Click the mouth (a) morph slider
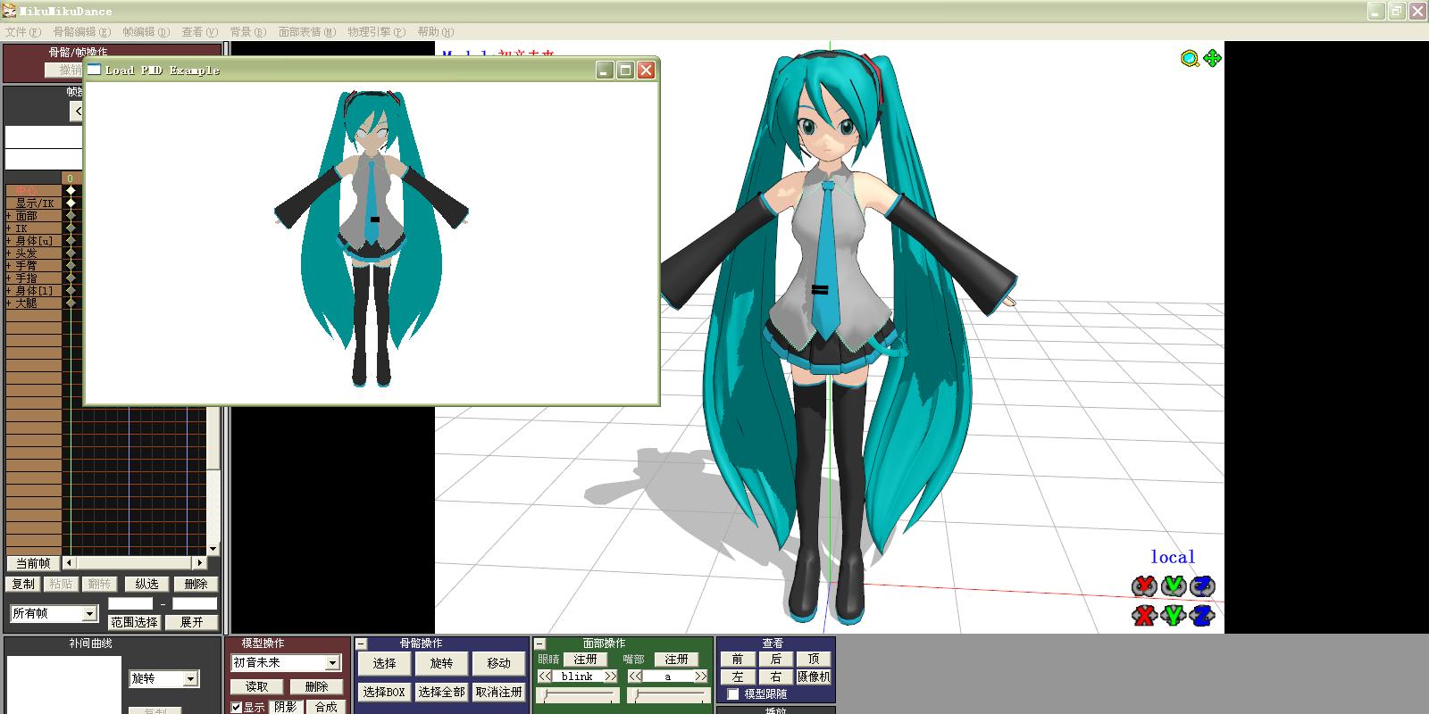The image size is (1429, 714). (668, 694)
